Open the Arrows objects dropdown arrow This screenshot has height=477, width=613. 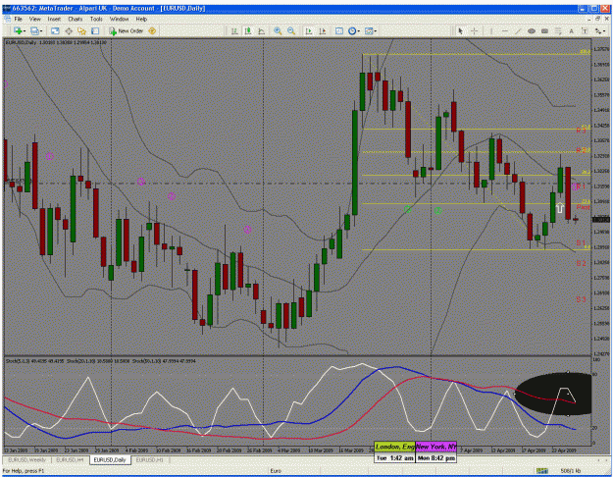click(x=604, y=31)
